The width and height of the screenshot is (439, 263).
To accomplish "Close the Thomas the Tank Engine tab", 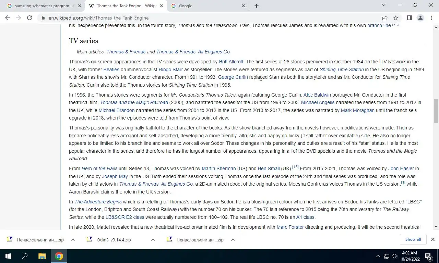I will (162, 6).
